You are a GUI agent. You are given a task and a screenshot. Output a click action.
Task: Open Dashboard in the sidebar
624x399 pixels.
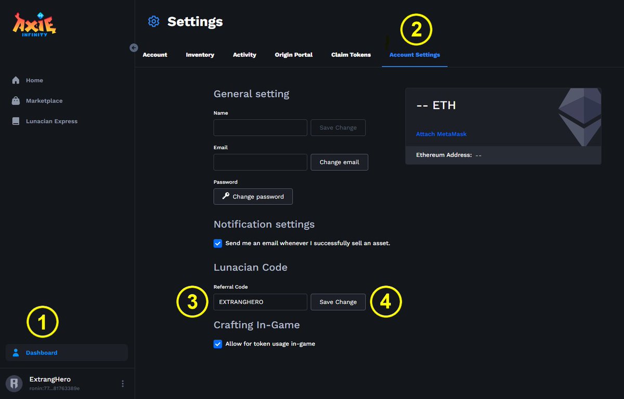pos(67,352)
